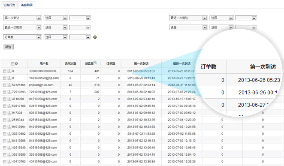This screenshot has height=166, width=284.
Task: Click the page-view value 618
Action: (97, 85)
